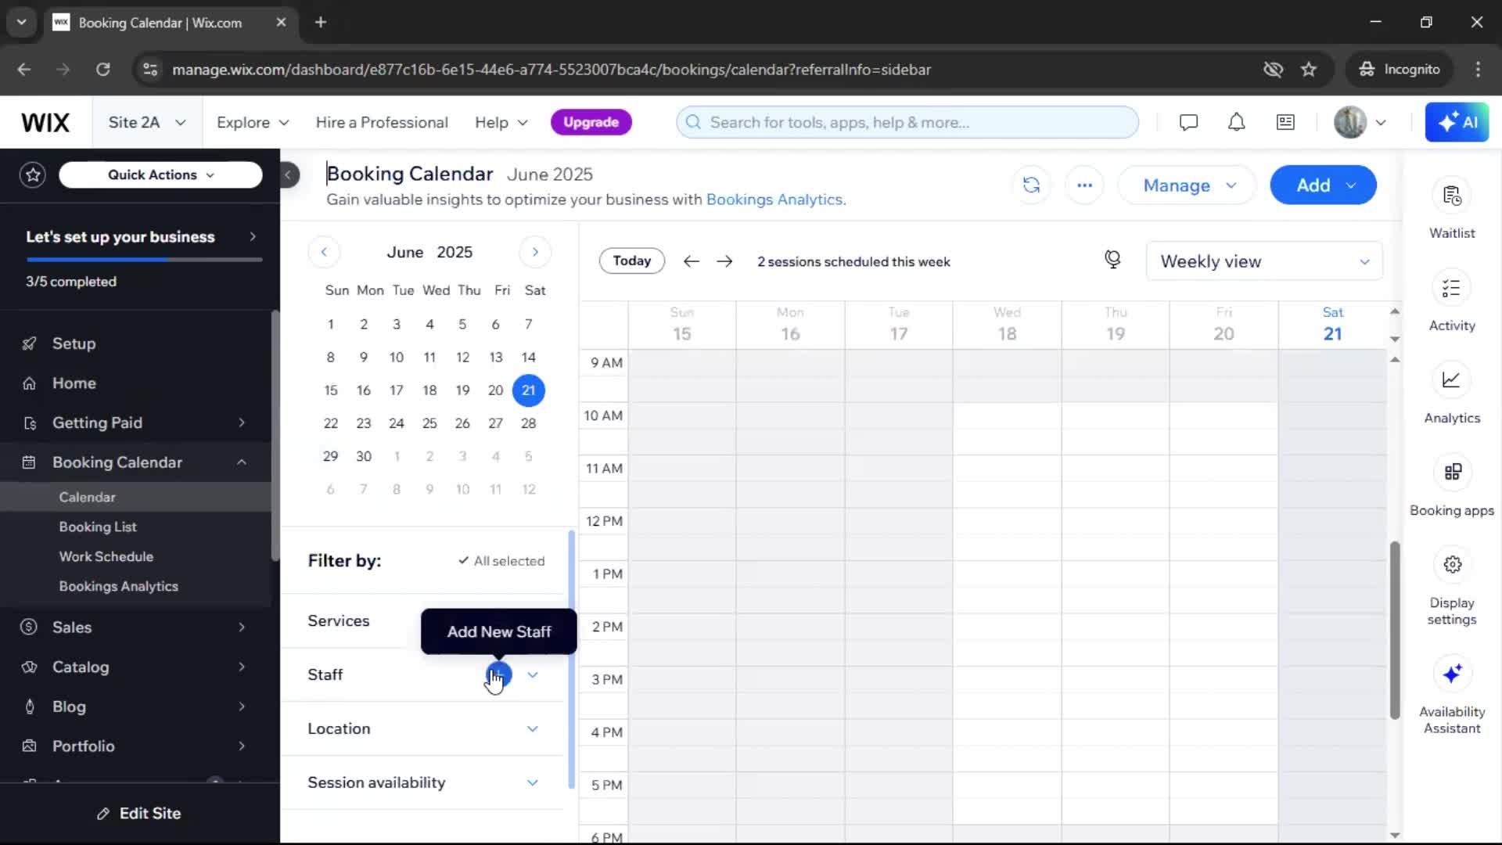Select June 21 in mini calendar
Screen dimensions: 1502x845
pos(529,390)
